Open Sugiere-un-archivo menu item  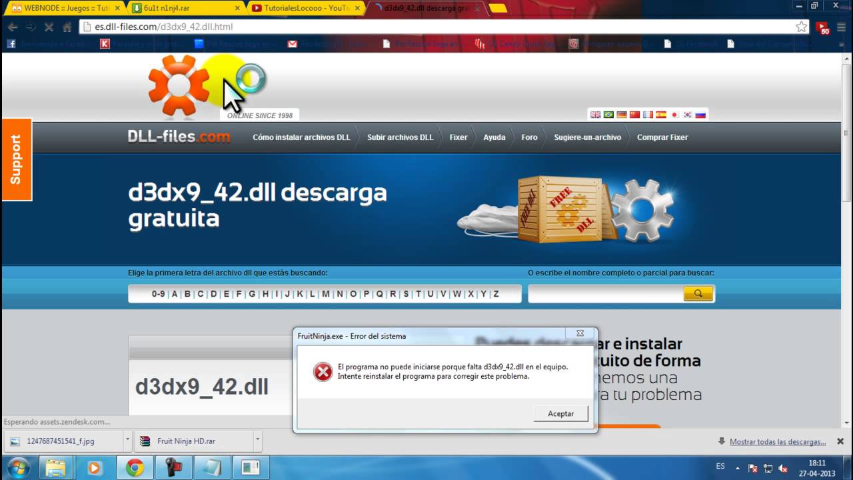coord(587,137)
